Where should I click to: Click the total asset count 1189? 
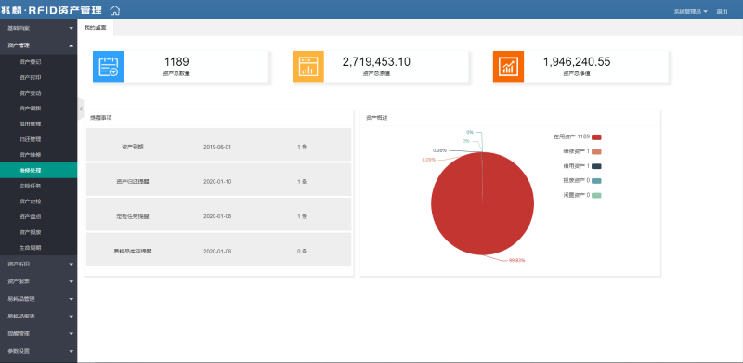(x=176, y=62)
